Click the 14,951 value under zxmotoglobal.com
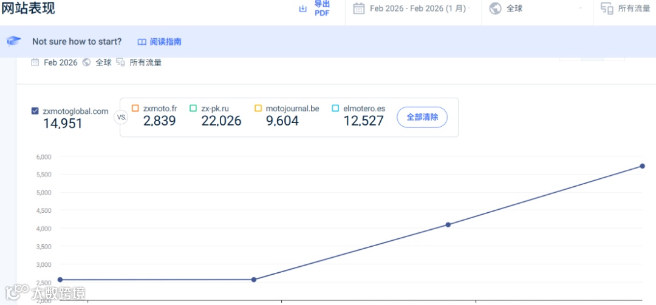This screenshot has height=305, width=656. [x=63, y=124]
